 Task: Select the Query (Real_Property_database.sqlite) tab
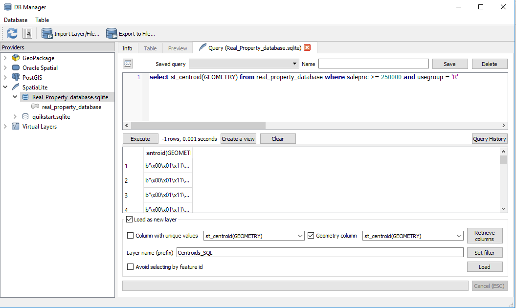255,48
